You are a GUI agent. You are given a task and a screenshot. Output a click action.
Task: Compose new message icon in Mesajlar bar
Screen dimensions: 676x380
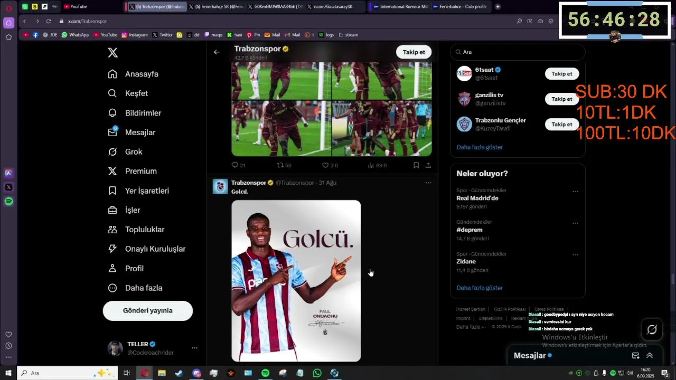click(636, 356)
